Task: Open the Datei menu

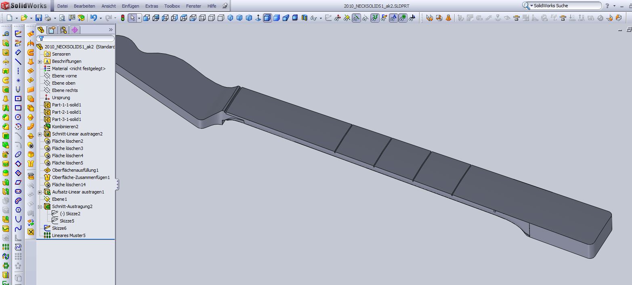Action: (x=63, y=6)
